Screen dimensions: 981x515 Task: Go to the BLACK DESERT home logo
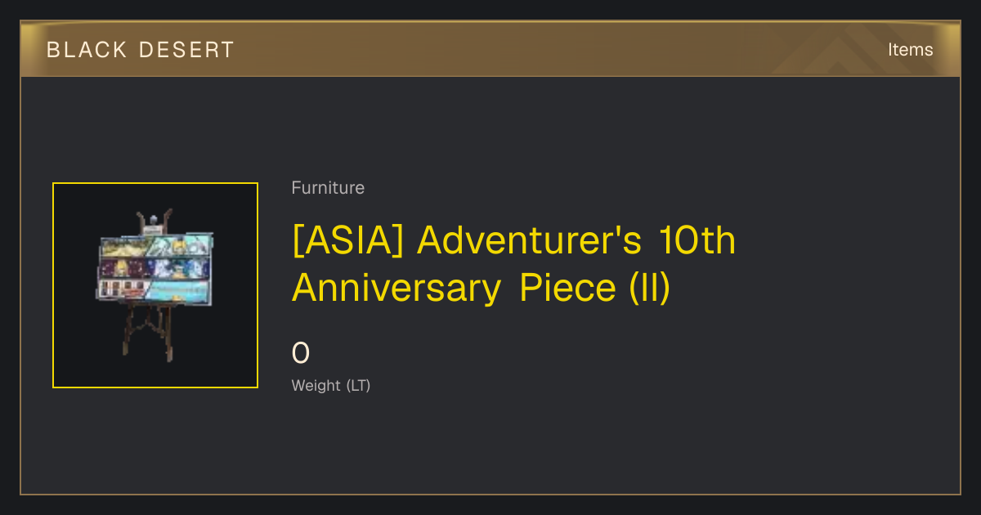140,50
